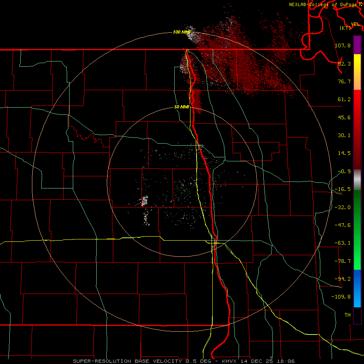This screenshot has height=364, width=364.
Task: Click the 92.3 legend value
Action: (344, 63)
